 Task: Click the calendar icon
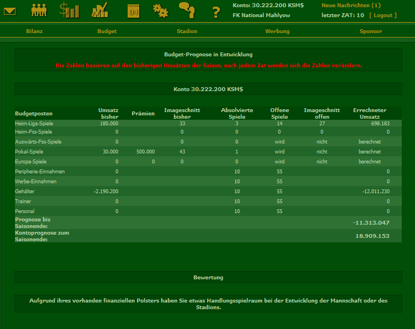tap(133, 10)
